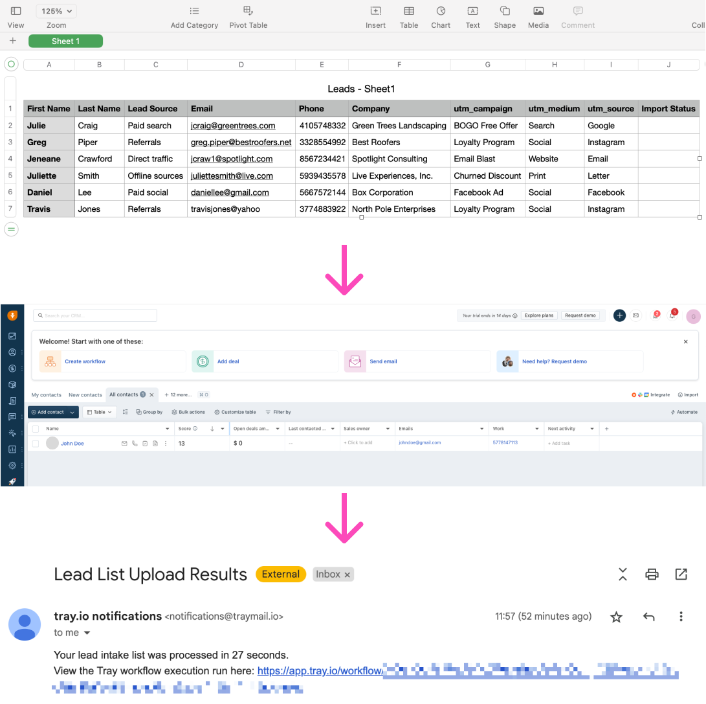Viewport: 706px width, 704px height.
Task: Click the Text box toolbar icon
Action: [x=473, y=11]
